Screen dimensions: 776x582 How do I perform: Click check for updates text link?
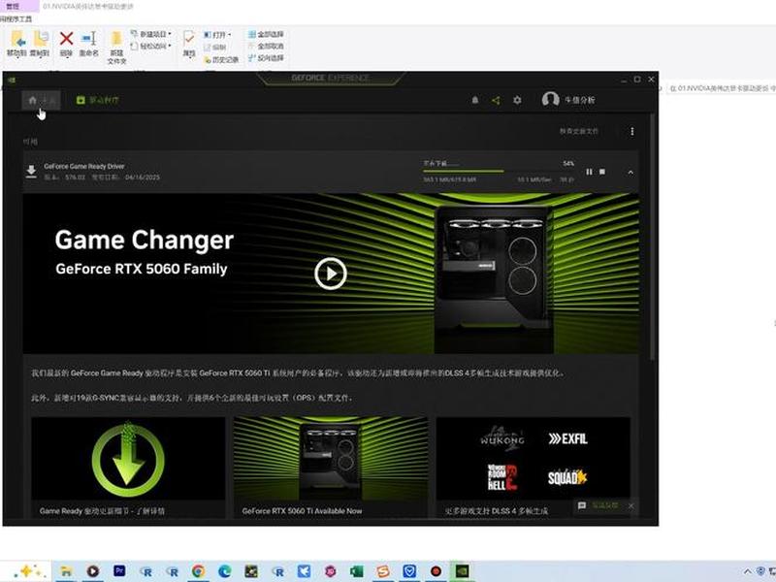578,131
